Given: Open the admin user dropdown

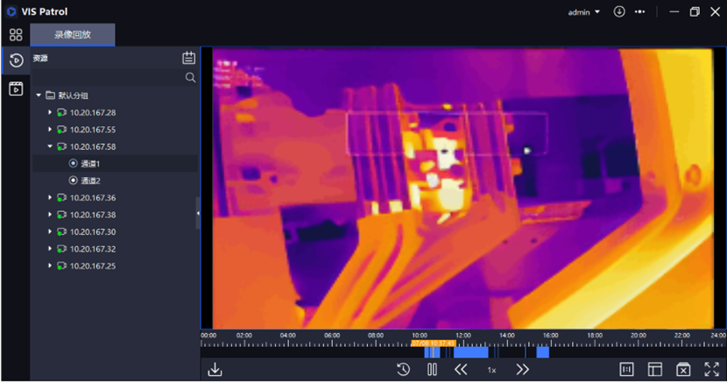Looking at the screenshot, I should [x=584, y=12].
